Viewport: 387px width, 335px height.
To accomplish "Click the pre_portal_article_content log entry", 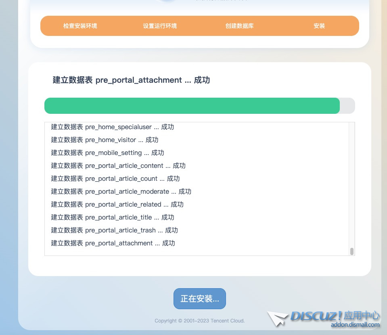I will pos(118,166).
